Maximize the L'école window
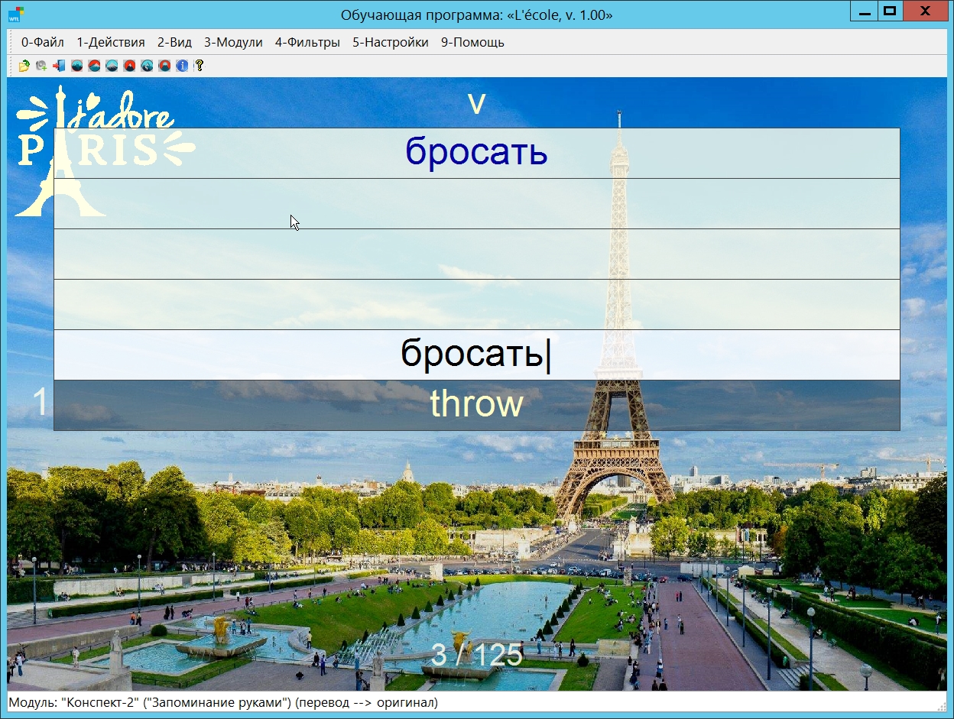This screenshot has width=954, height=719. point(889,12)
